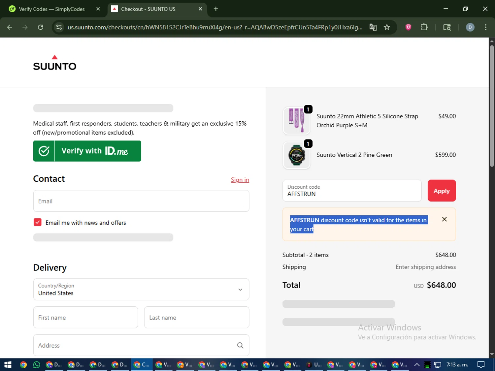
Task: Click the Subtotal · 2 items label
Action: click(305, 255)
